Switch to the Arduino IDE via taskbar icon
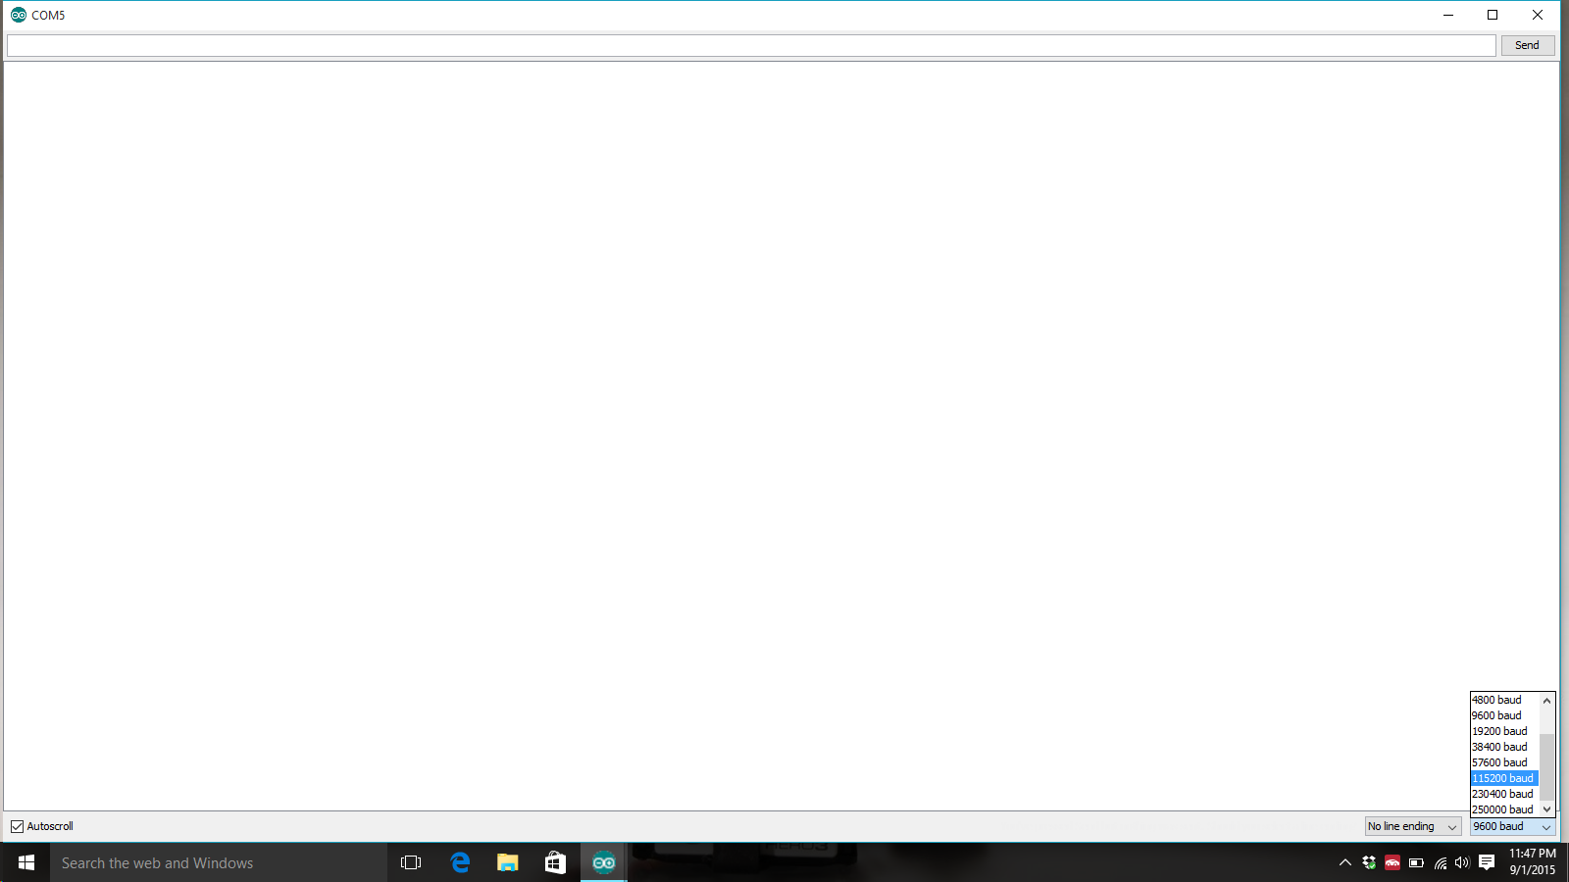1569x882 pixels. click(x=603, y=862)
